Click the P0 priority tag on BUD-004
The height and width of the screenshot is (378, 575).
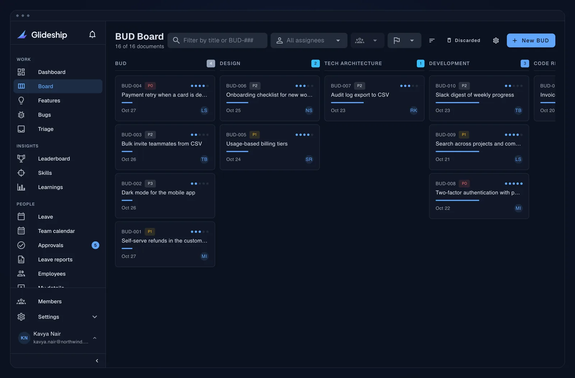(150, 86)
